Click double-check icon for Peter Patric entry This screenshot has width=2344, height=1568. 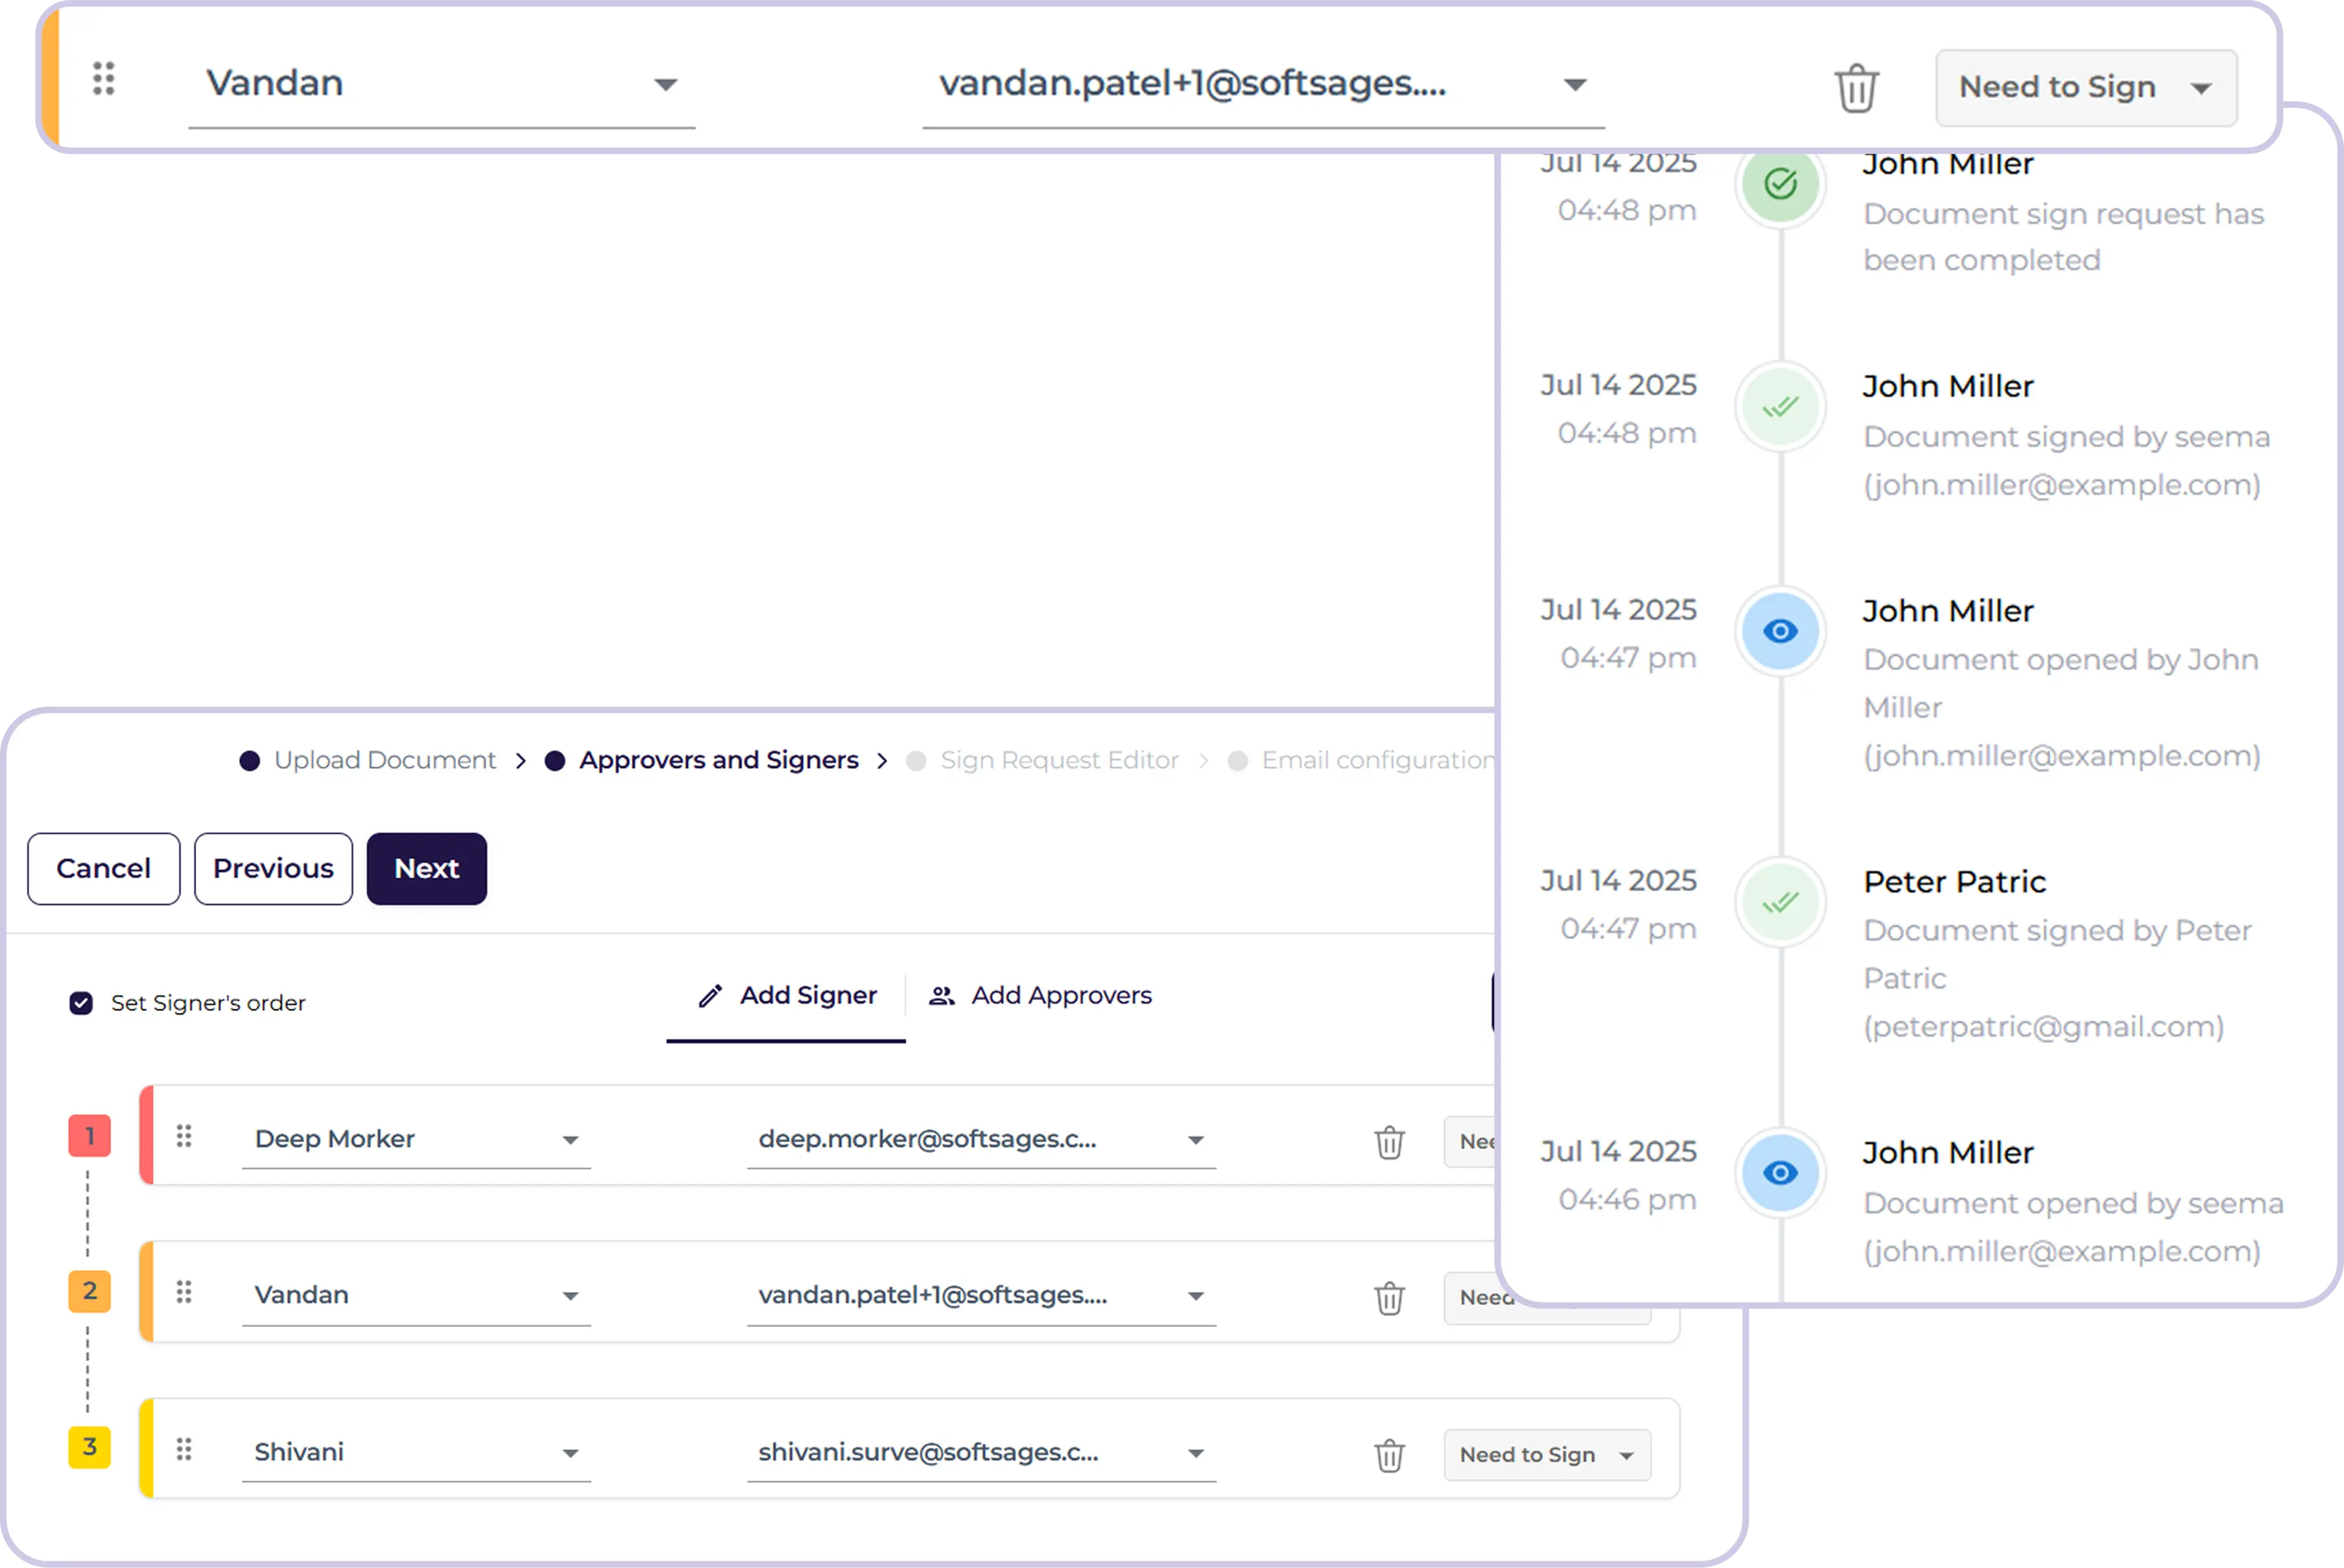pyautogui.click(x=1779, y=902)
